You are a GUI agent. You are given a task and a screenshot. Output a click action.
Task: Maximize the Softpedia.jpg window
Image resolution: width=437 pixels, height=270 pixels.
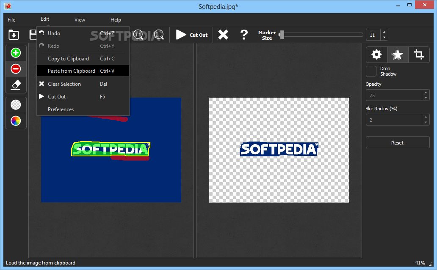coord(409,5)
